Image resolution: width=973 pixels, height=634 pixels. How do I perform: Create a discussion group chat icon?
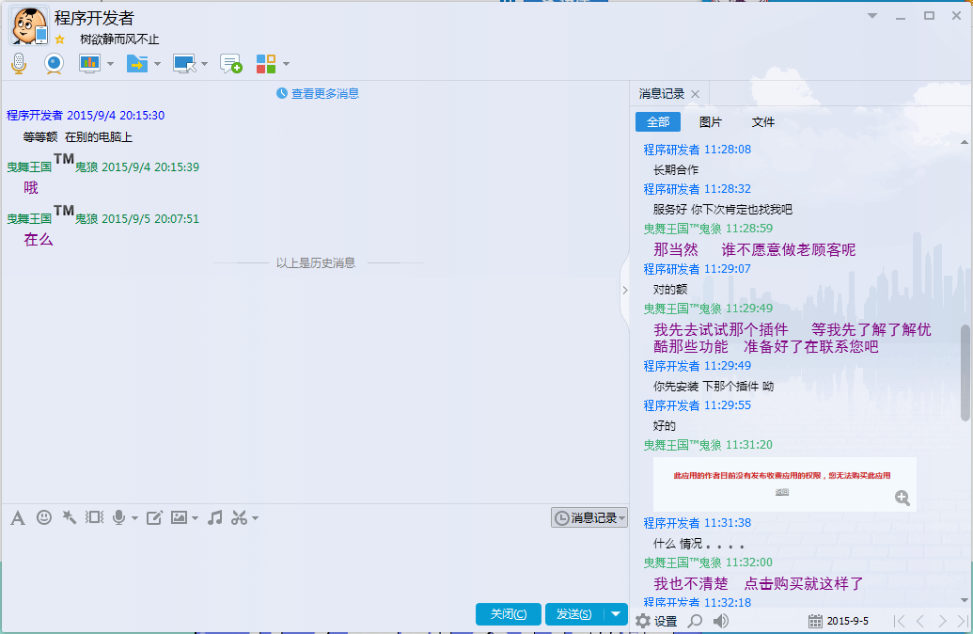click(x=231, y=63)
